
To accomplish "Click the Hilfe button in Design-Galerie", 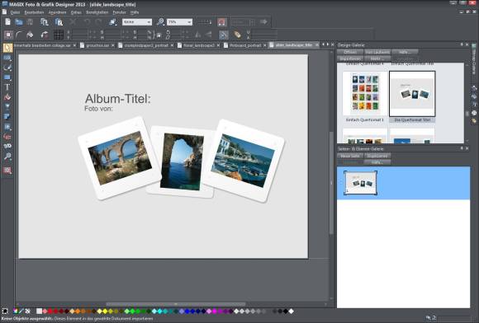I will pos(405,52).
